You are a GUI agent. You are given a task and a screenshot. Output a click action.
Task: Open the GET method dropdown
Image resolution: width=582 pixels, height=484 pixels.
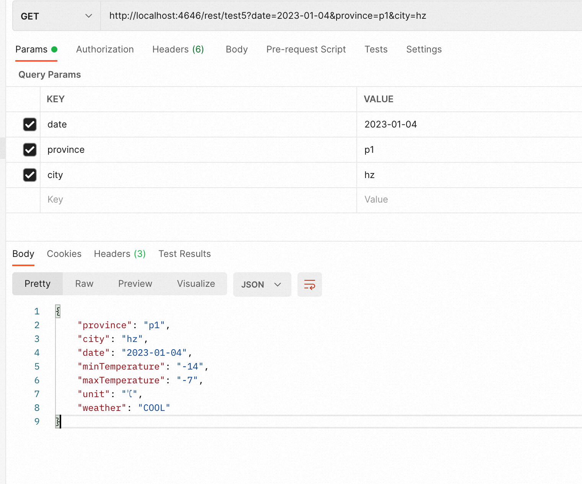click(57, 16)
